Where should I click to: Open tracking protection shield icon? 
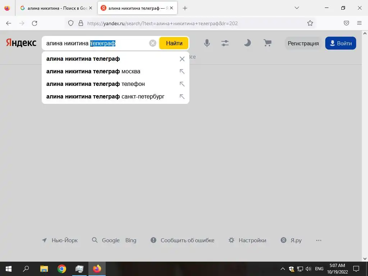[71, 23]
